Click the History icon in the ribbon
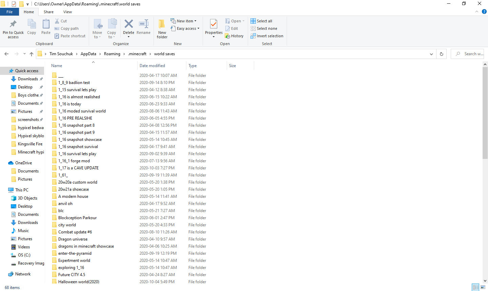Image resolution: width=488 pixels, height=291 pixels. coord(234,36)
